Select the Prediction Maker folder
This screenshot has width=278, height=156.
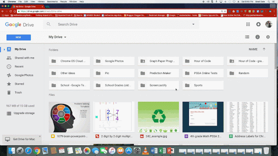(158, 73)
